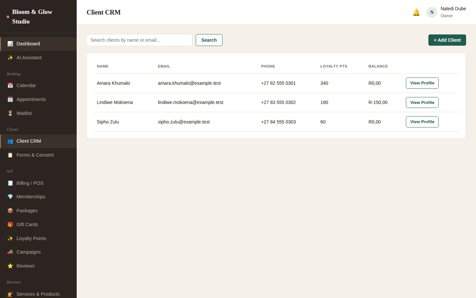
Task: Click the 340 loyalty points value
Action: [x=324, y=83]
